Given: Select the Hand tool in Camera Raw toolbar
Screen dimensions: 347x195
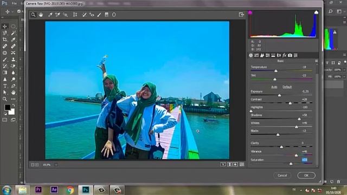Looking at the screenshot, I should [41, 15].
